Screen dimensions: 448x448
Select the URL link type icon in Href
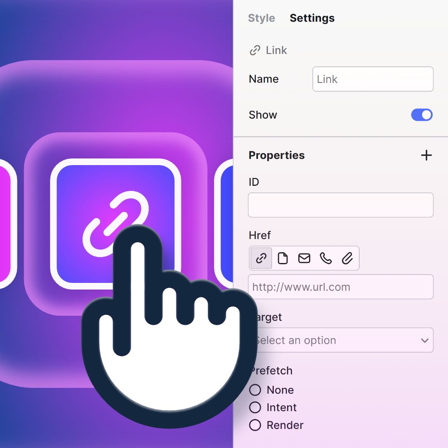point(261,258)
